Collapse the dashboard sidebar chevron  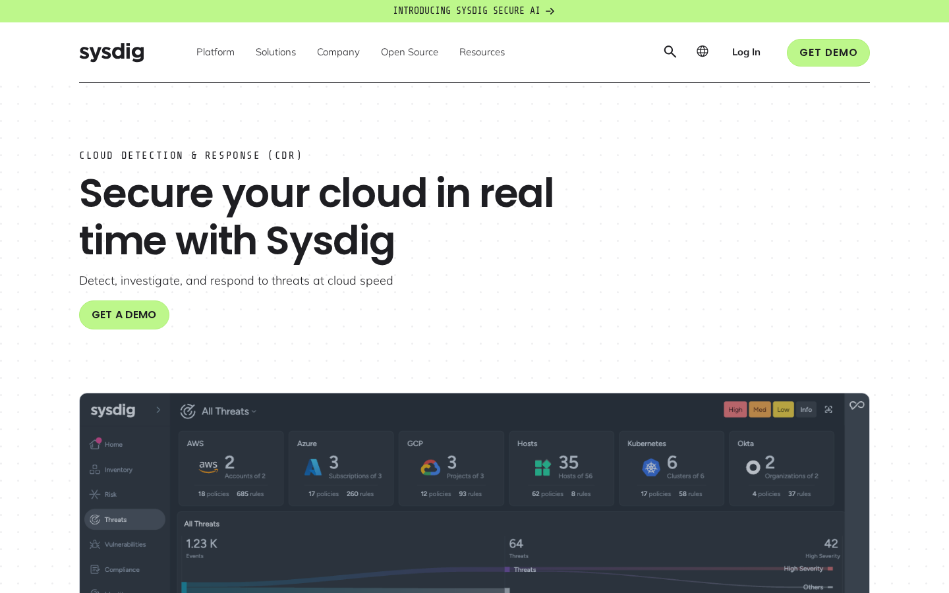pos(158,410)
